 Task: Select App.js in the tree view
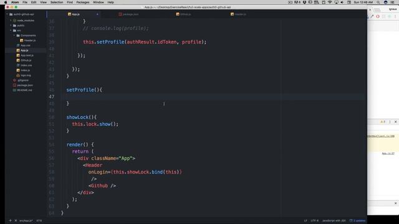[x=24, y=50]
